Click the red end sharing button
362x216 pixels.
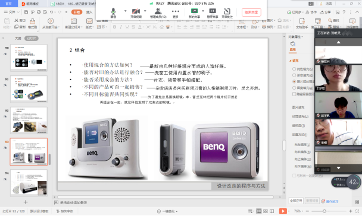tap(251, 12)
